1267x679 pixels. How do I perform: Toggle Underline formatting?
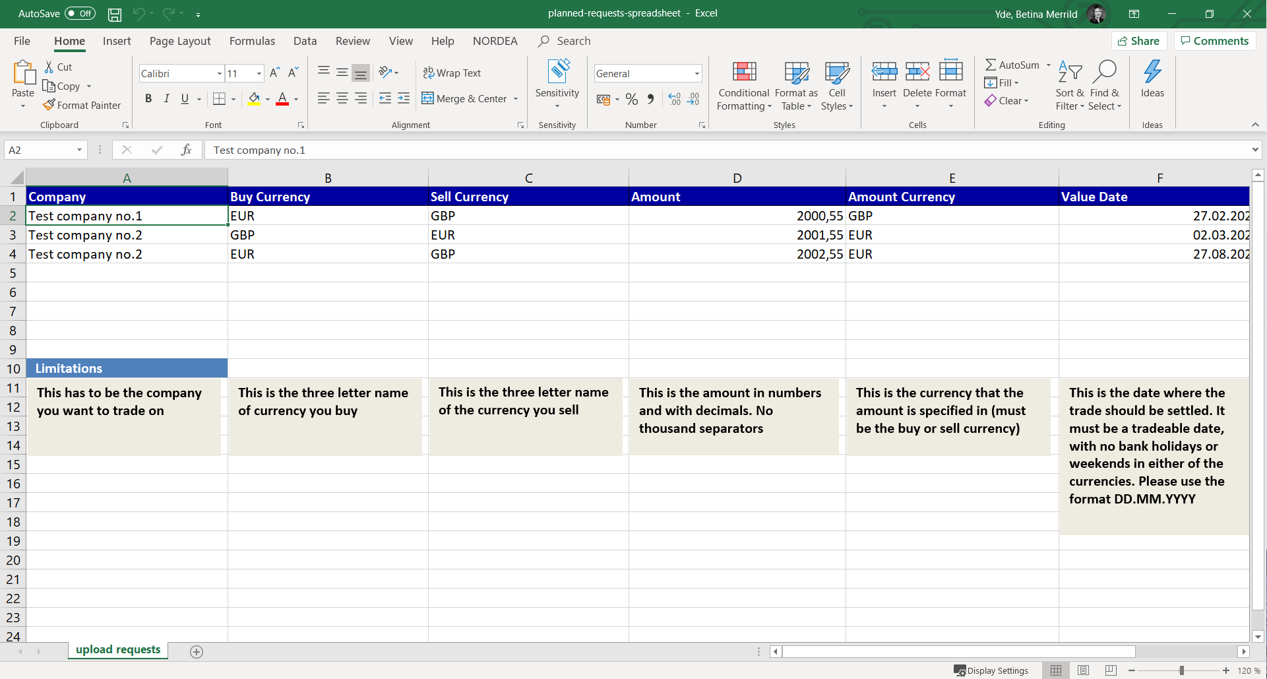pos(185,99)
